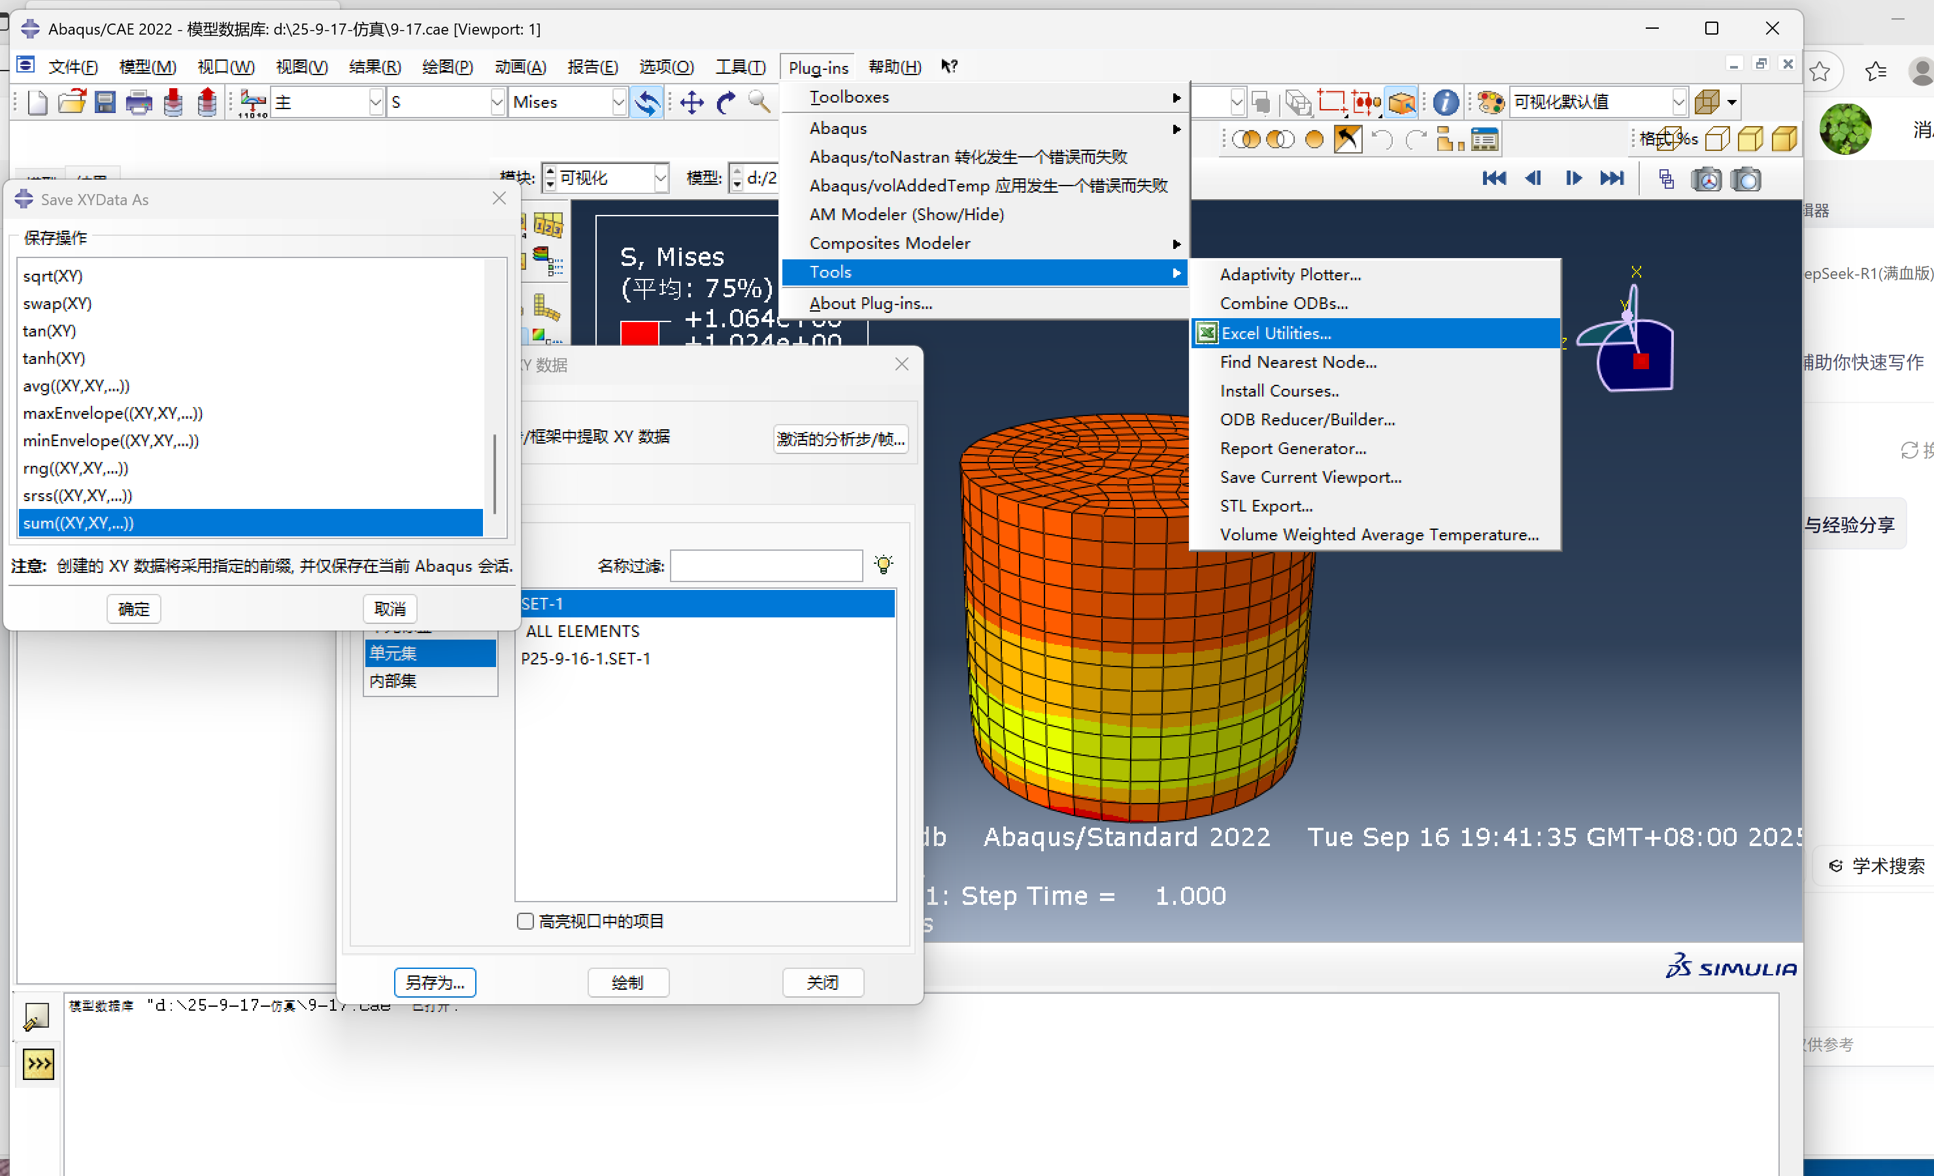Click the save operations list scrollbar
This screenshot has width=1934, height=1176.
click(495, 474)
